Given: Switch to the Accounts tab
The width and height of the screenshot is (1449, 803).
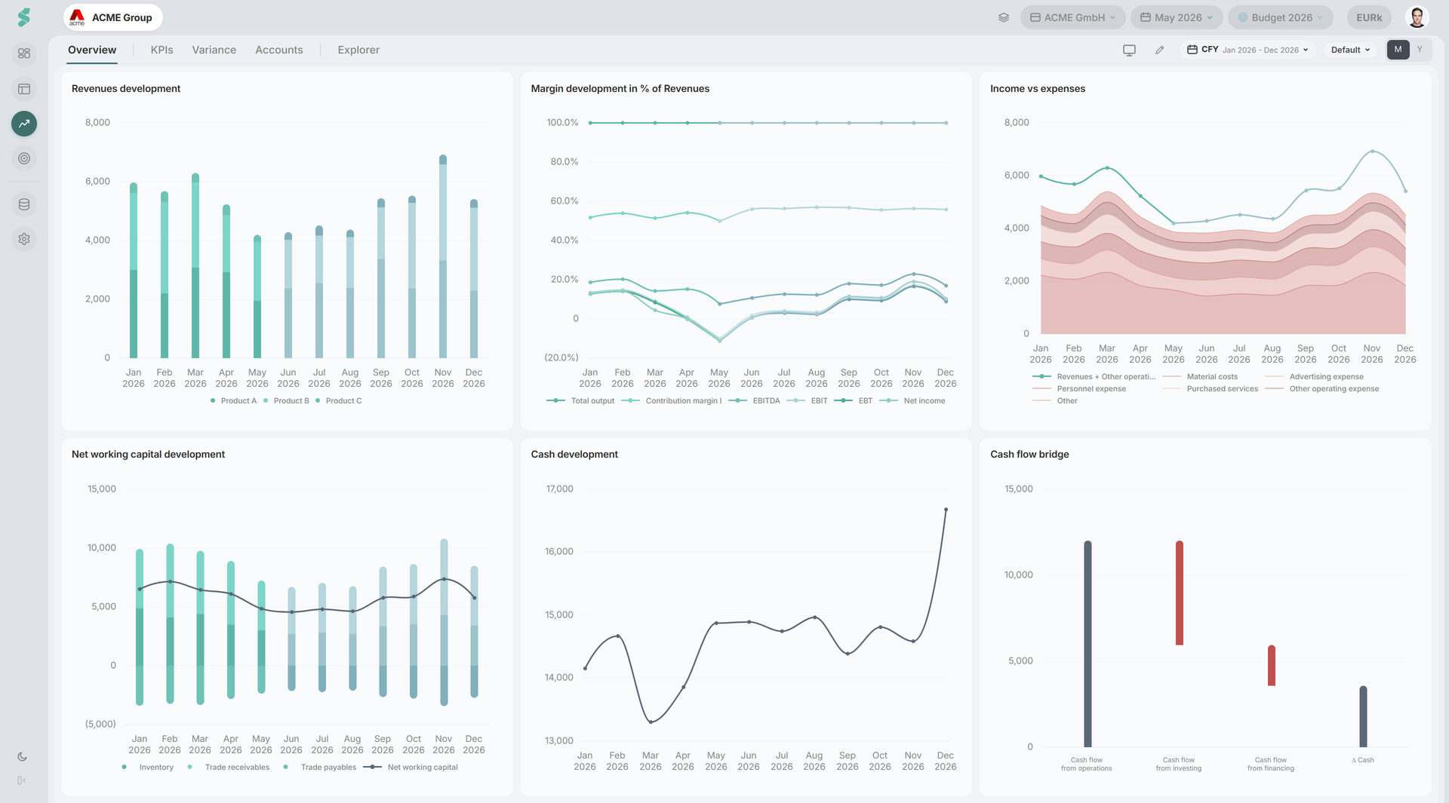Looking at the screenshot, I should pyautogui.click(x=279, y=50).
